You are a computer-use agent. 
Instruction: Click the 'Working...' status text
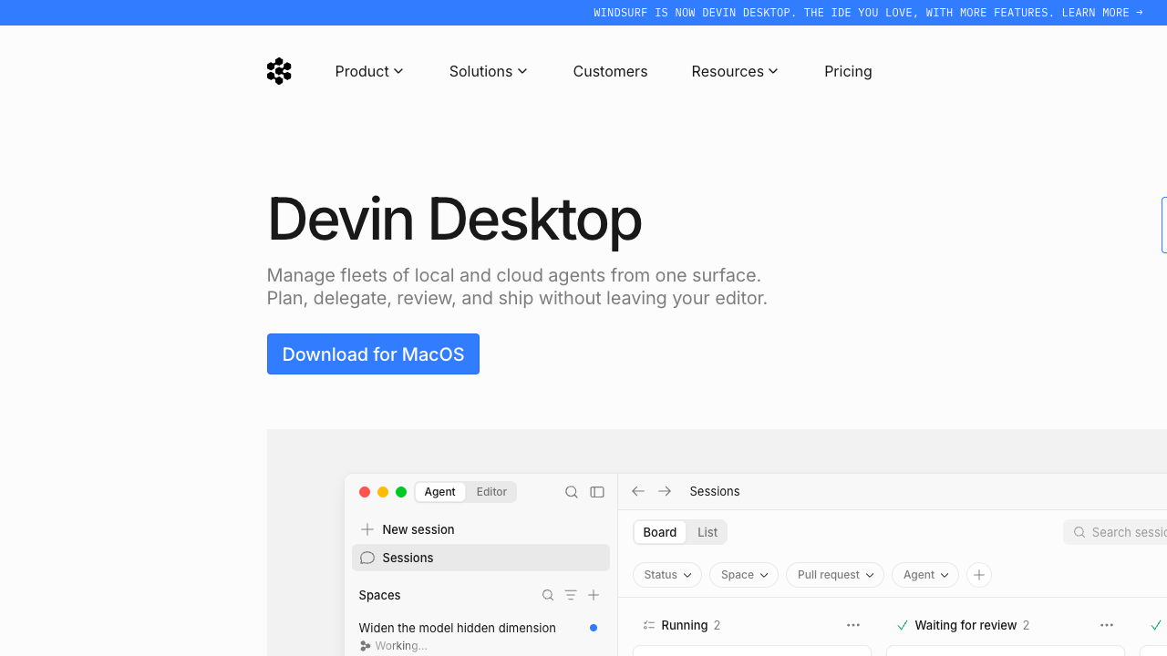click(401, 646)
